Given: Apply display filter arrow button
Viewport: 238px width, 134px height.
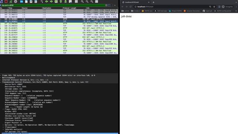Looking at the screenshot, I should coord(109,5).
